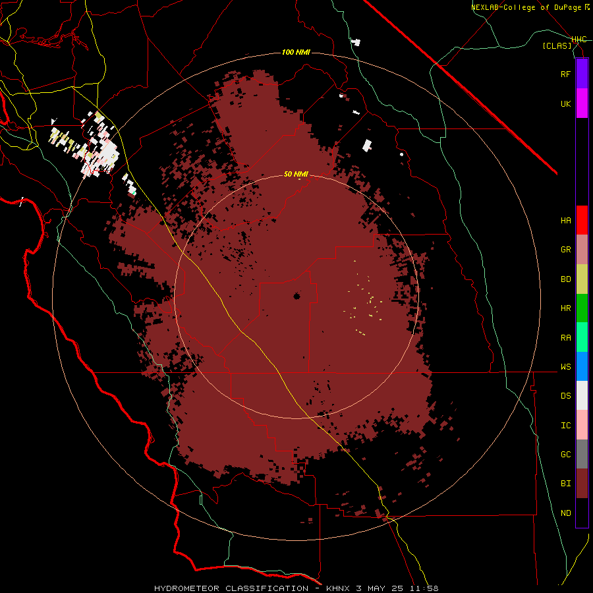This screenshot has width=593, height=593.
Task: Click the 50 NMI range ring label
Action: tap(296, 174)
